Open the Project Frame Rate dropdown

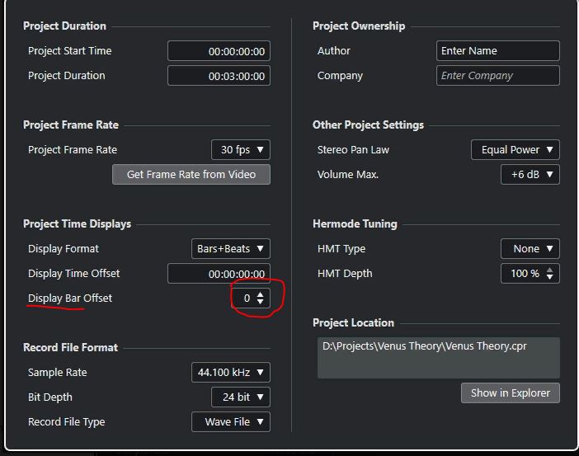pos(240,149)
